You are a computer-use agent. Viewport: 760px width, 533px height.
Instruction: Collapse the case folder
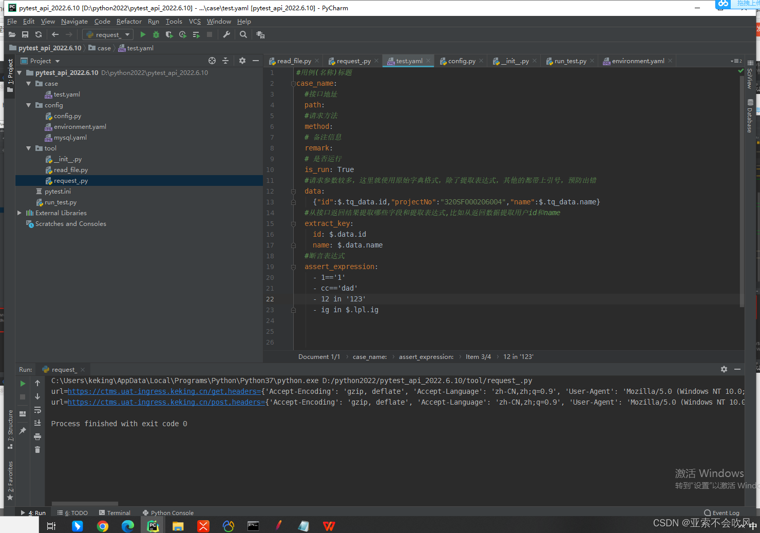(x=29, y=84)
